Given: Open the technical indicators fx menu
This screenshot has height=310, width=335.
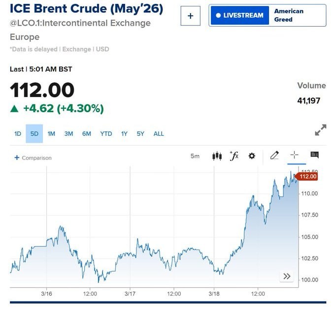Looking at the screenshot, I should pos(234,156).
